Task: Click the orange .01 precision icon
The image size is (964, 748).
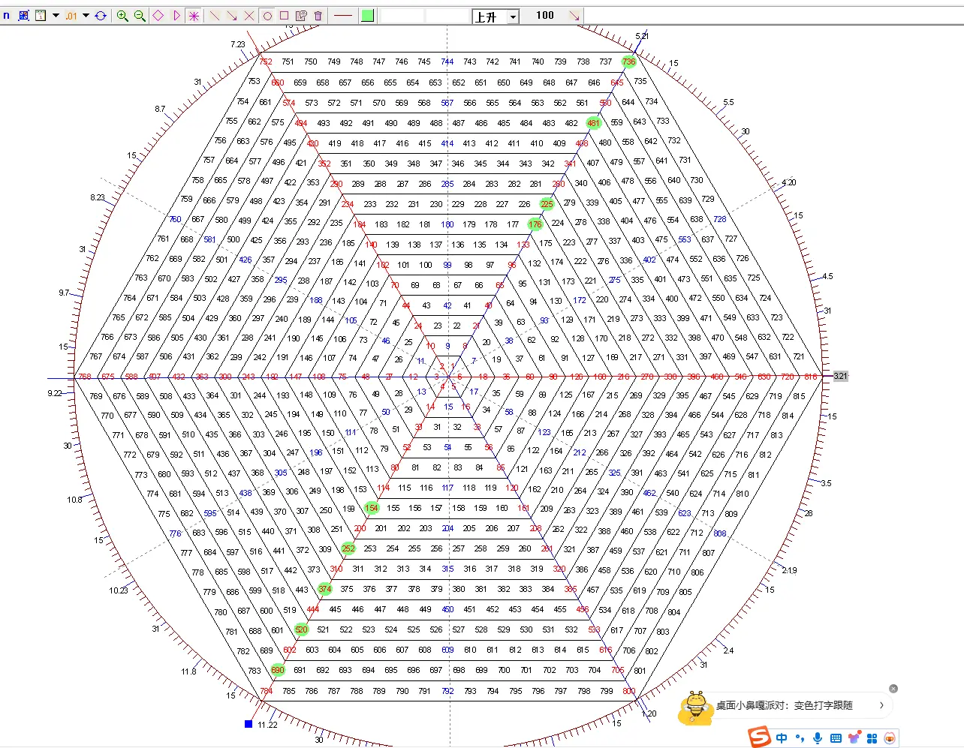Action: 71,16
